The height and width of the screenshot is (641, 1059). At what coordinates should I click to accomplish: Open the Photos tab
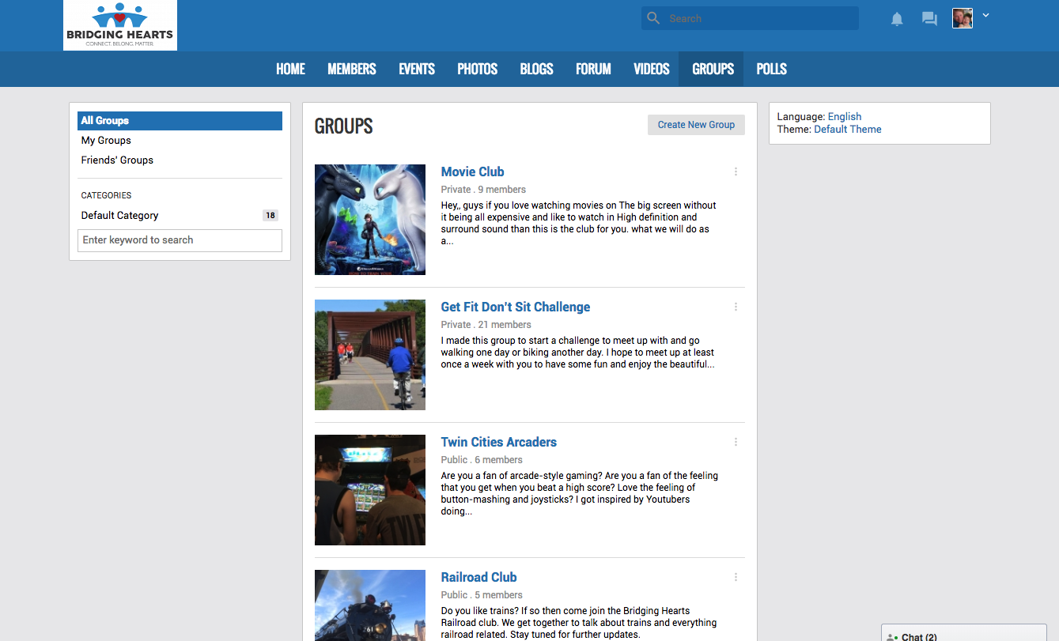(x=478, y=69)
